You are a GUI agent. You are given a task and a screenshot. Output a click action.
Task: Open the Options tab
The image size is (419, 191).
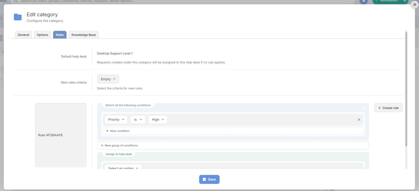click(x=42, y=35)
